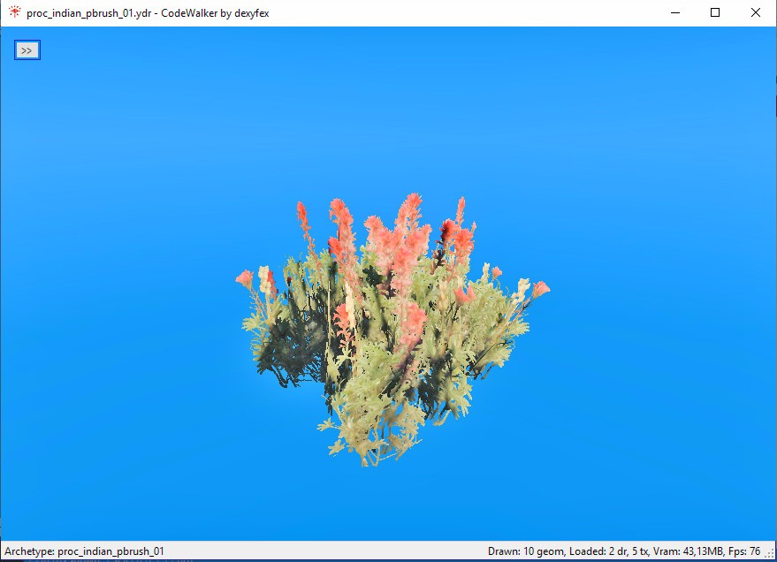Close the CodeWalker window
777x562 pixels.
[x=755, y=13]
